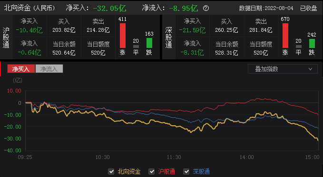Select the gray 平 bar under 沪股通

click(136, 47)
